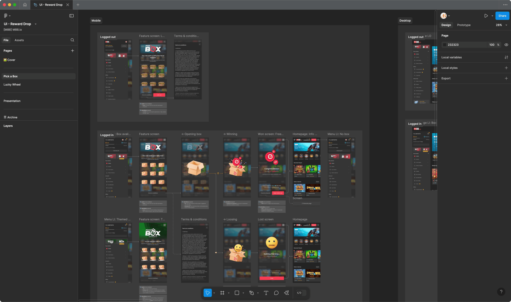This screenshot has width=511, height=302.
Task: Toggle page background visibility eye icon
Action: [506, 45]
